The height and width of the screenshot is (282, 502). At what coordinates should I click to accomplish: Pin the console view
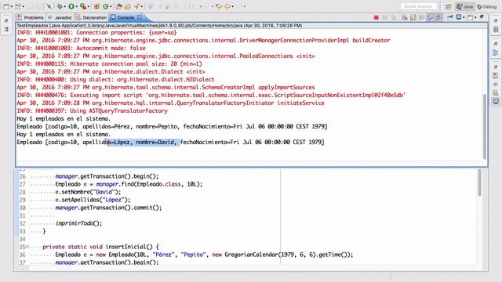(449, 17)
